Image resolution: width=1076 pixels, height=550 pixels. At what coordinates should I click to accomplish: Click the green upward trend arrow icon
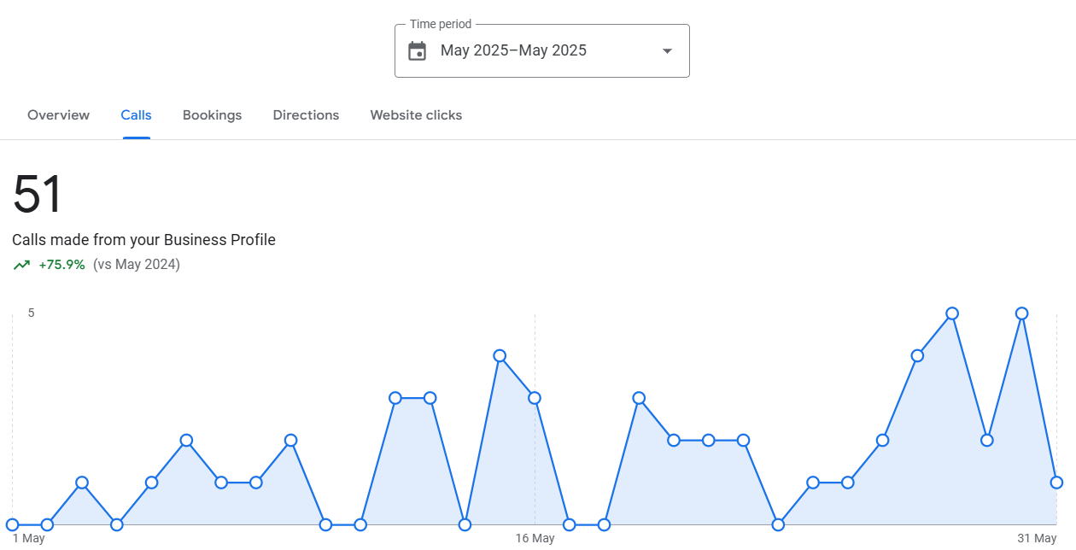tap(21, 265)
